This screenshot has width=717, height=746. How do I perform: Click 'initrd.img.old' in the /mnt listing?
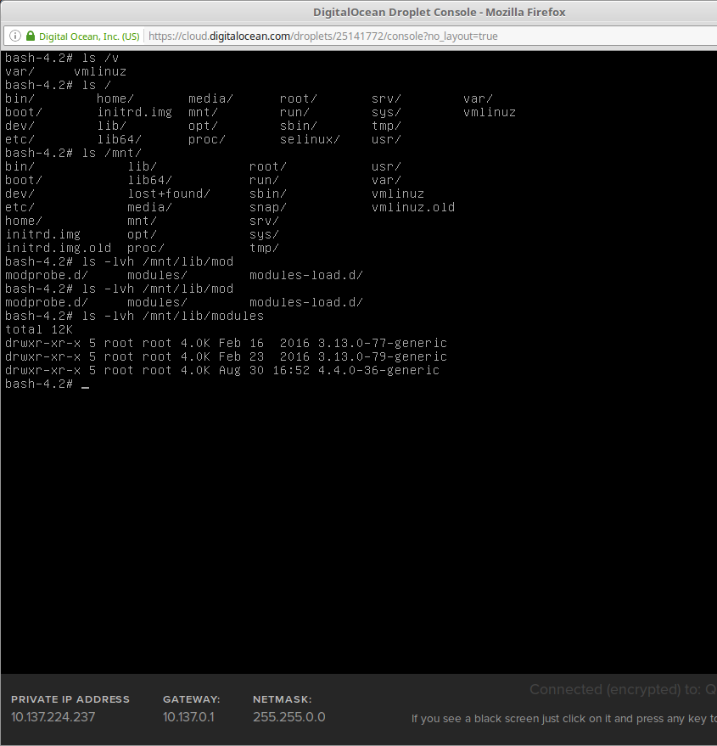click(58, 248)
